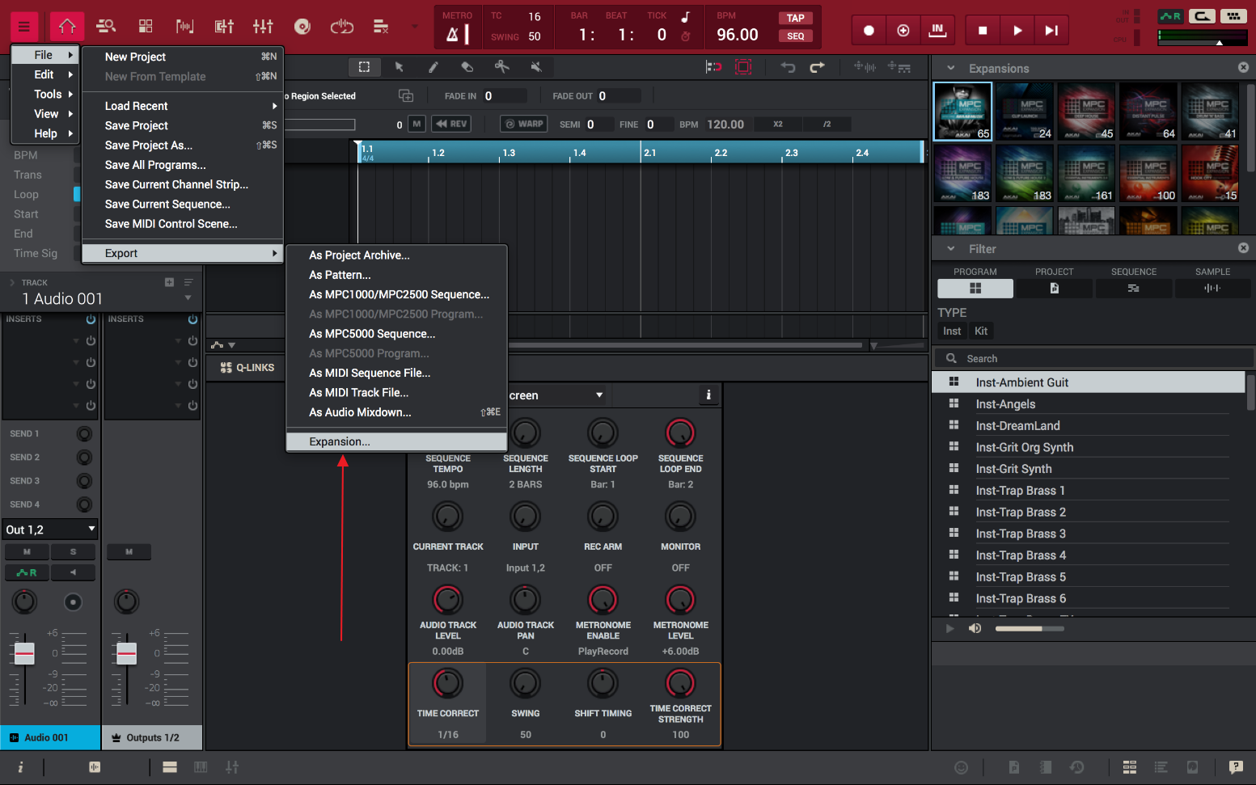The image size is (1256, 785).
Task: Click Save Project As... in File menu
Action: coord(183,146)
